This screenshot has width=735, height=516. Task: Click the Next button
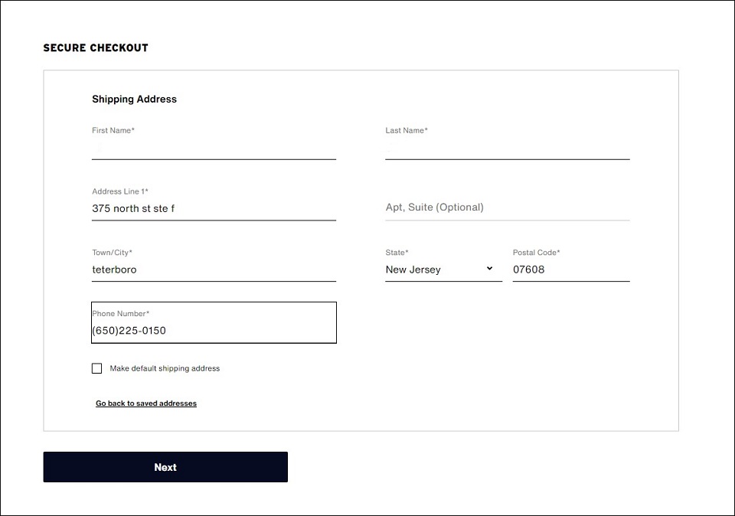click(165, 467)
